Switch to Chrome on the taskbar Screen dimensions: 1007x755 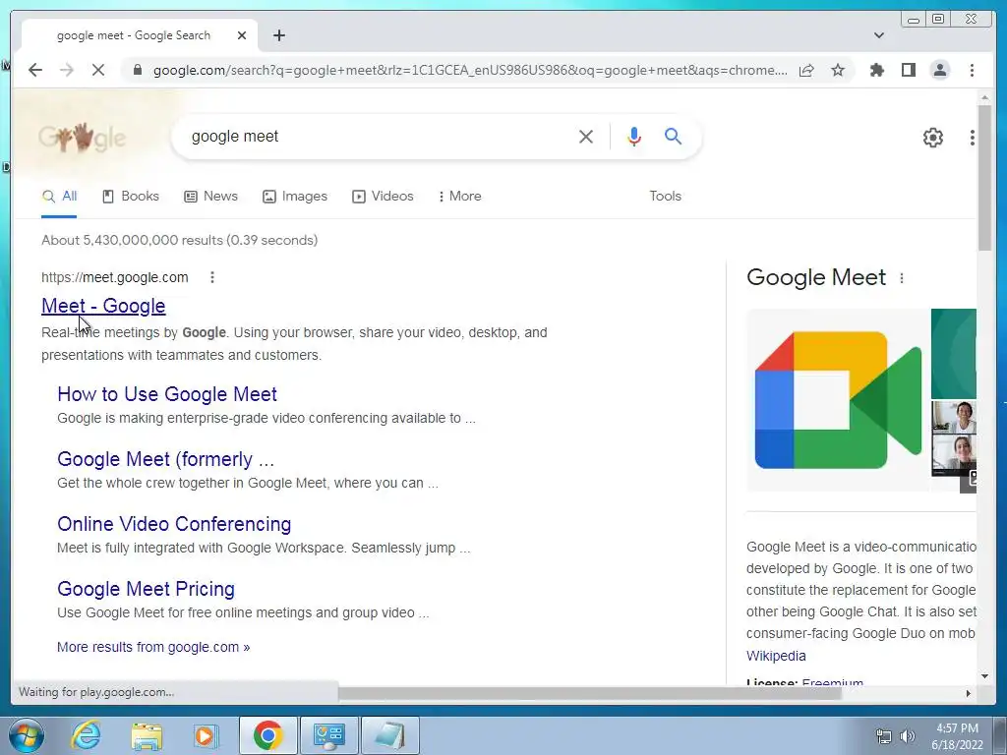click(267, 735)
